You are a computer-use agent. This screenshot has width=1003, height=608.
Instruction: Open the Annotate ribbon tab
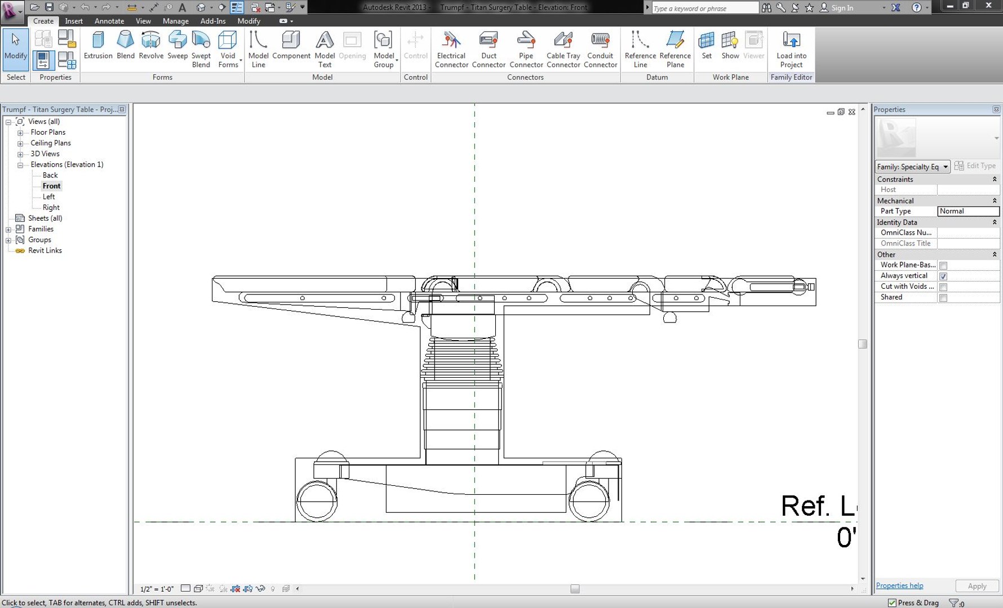point(109,21)
